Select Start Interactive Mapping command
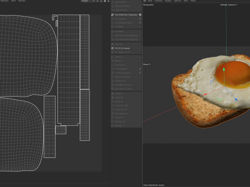The width and height of the screenshot is (250, 187). (x=126, y=35)
